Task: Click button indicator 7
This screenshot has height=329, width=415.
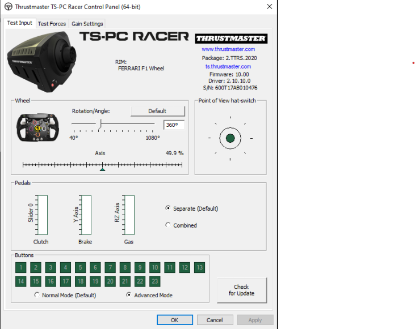Action: tap(110, 267)
